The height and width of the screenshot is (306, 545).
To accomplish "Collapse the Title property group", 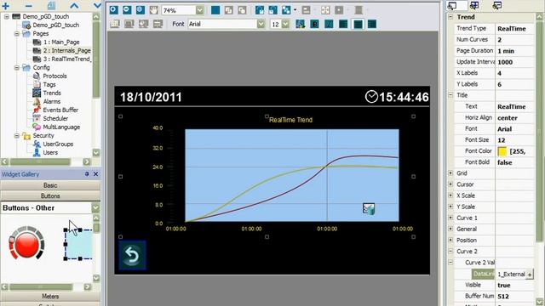I will (x=450, y=95).
